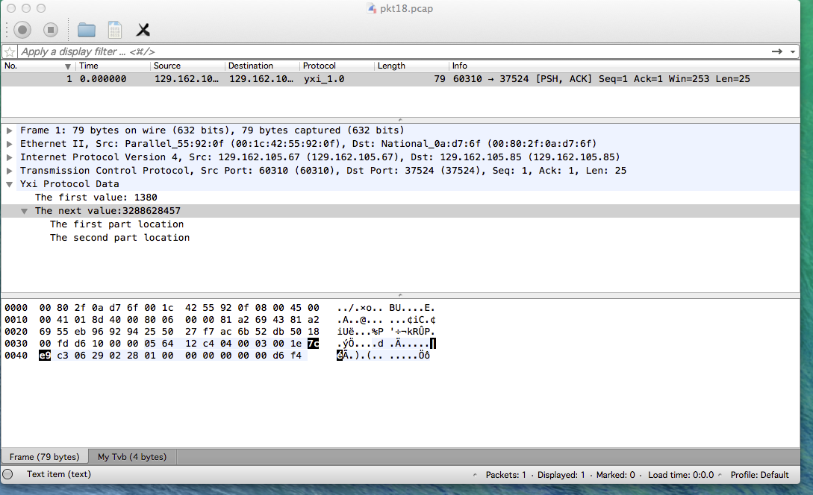Click inside the display filter field
This screenshot has height=495, width=813.
coord(299,51)
